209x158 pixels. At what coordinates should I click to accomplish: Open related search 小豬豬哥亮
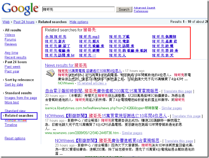[56, 37]
